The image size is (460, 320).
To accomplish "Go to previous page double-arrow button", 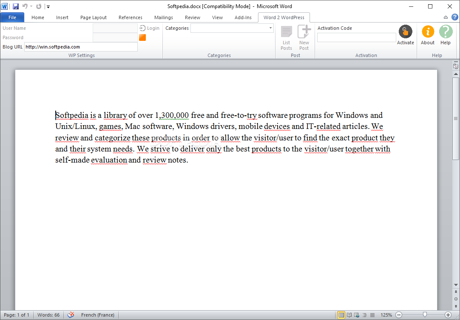I will coord(456,292).
